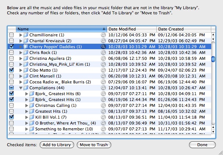The image size is (223, 155).
Task: Sort the list by Date Modified column
Action: pyautogui.click(x=132, y=29)
